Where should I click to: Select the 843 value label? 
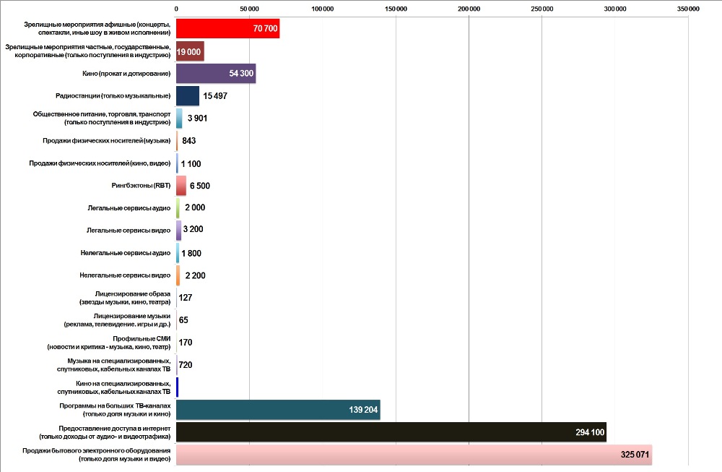pyautogui.click(x=189, y=141)
